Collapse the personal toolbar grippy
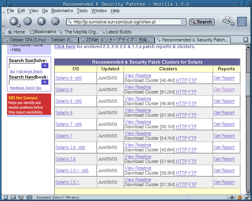This screenshot has height=201, width=252. tap(3, 32)
